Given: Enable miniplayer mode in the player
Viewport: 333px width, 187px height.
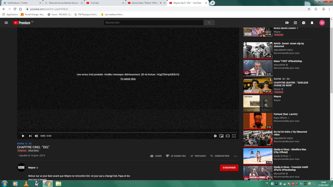Looking at the screenshot, I should (x=221, y=136).
